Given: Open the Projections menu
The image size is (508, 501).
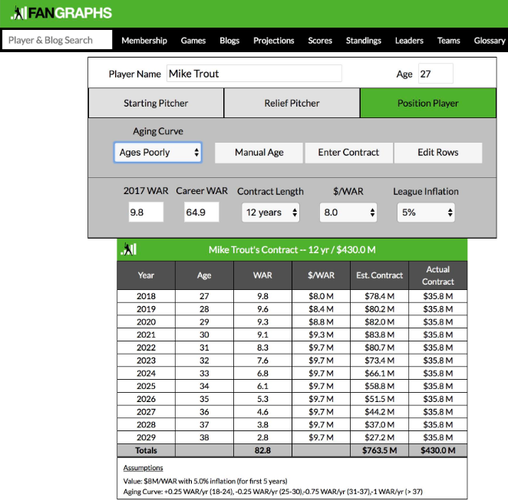Looking at the screenshot, I should click(274, 41).
